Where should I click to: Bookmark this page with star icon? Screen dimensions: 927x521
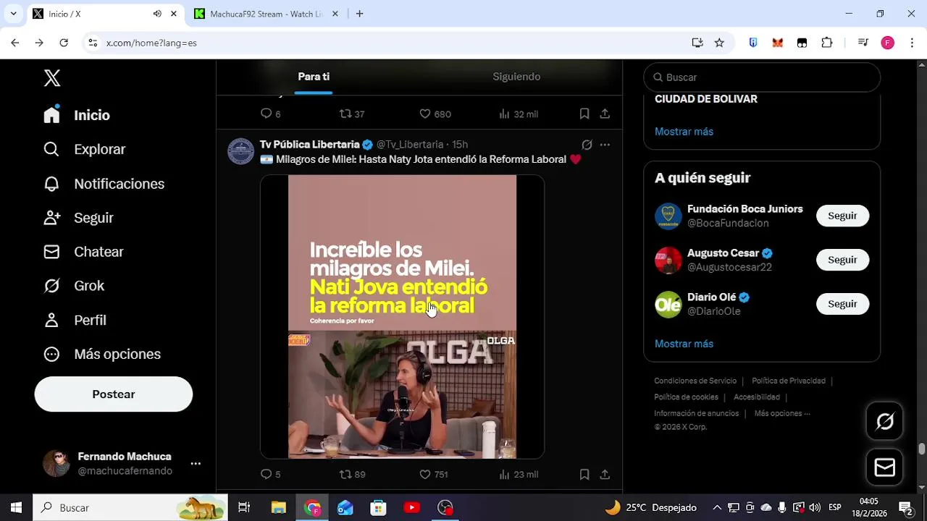pyautogui.click(x=719, y=43)
